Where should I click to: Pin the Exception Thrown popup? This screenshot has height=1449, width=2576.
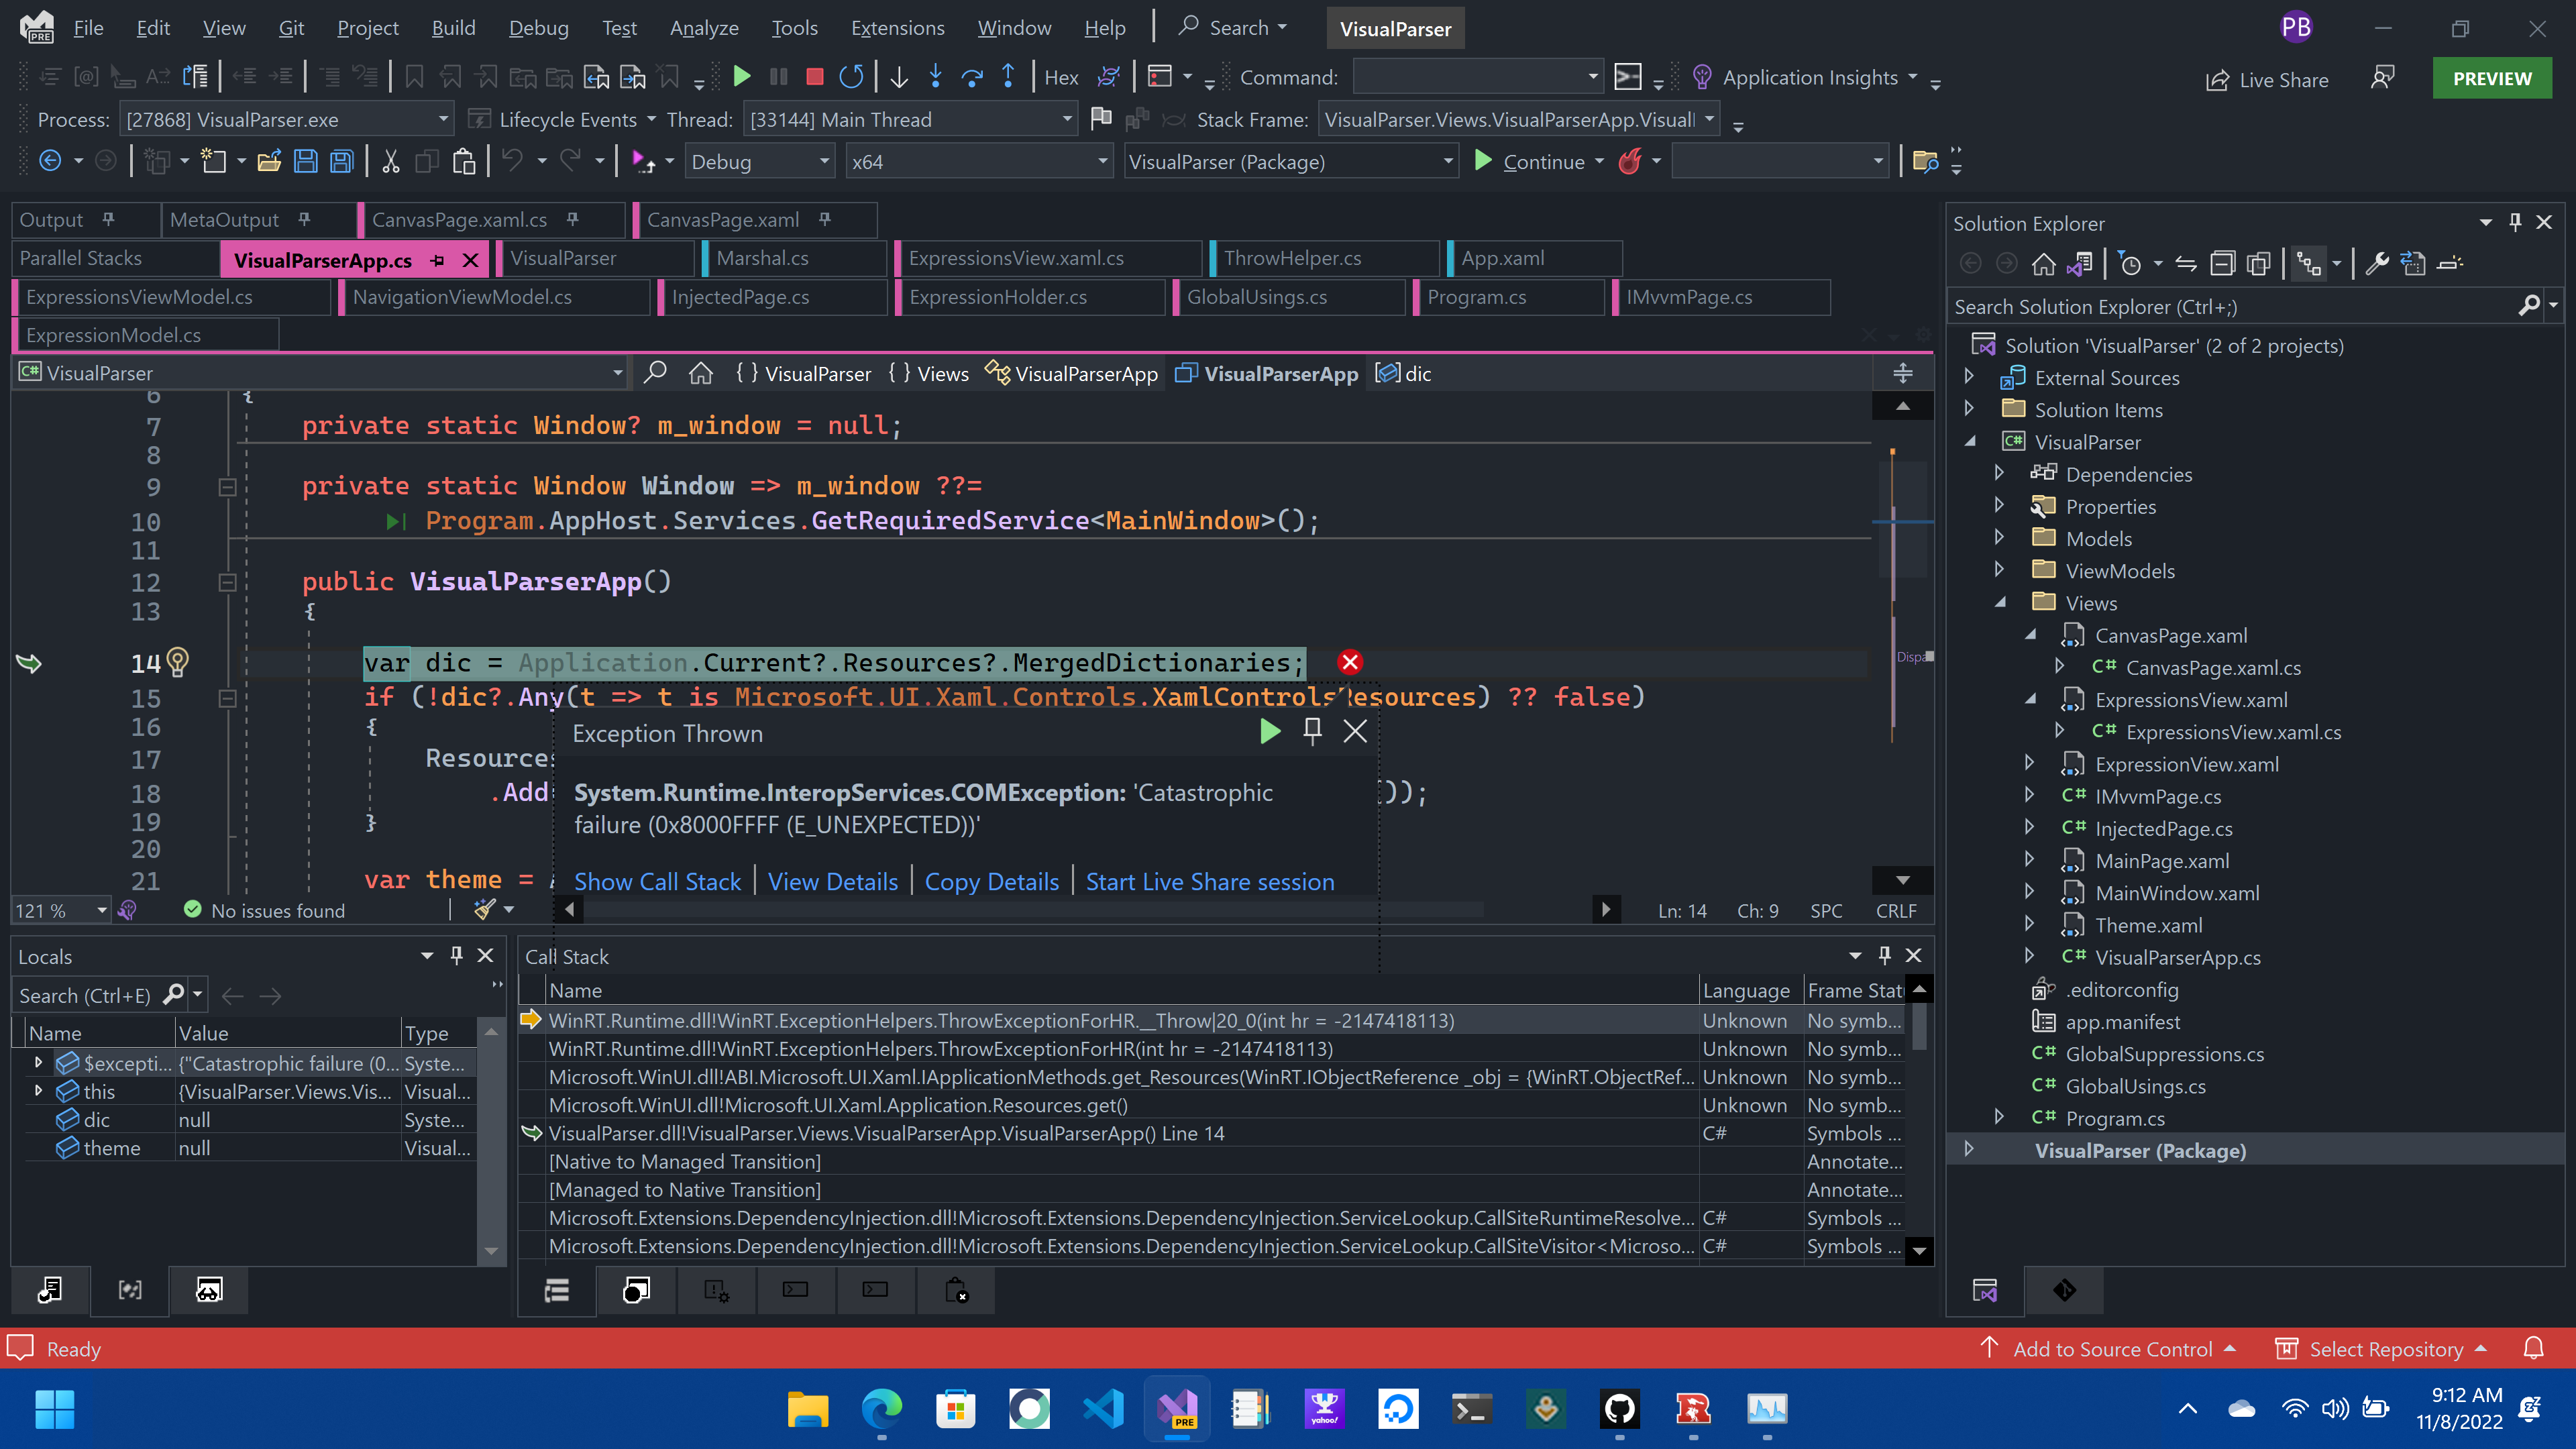tap(1313, 731)
